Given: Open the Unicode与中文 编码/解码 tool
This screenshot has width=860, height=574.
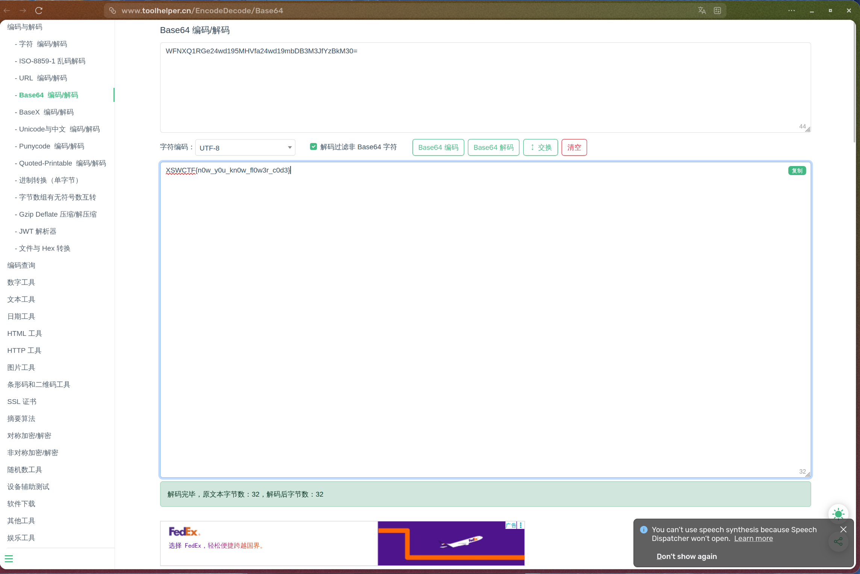Looking at the screenshot, I should tap(59, 129).
